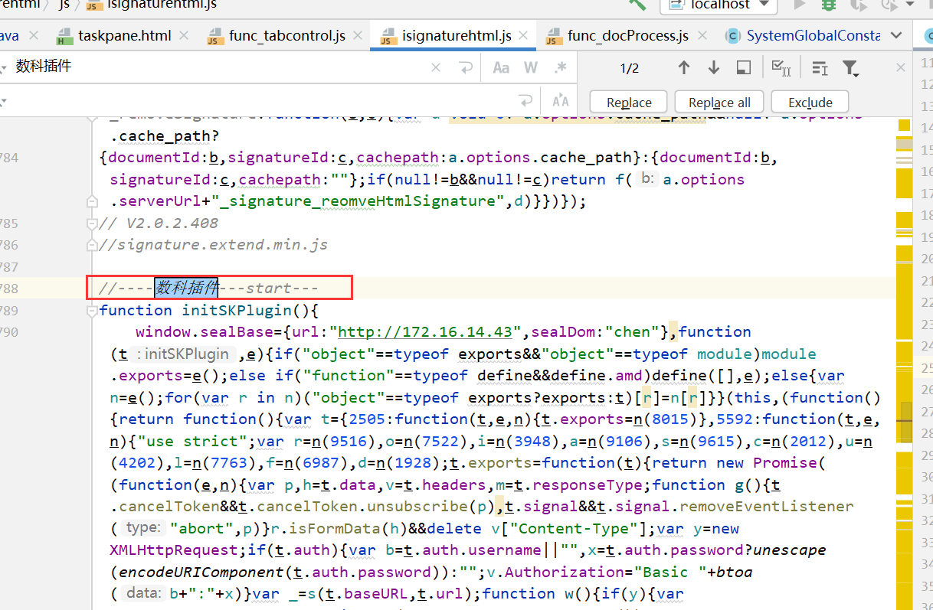This screenshot has height=610, width=933.
Task: Toggle Match Case (Aa) search option
Action: coord(501,68)
